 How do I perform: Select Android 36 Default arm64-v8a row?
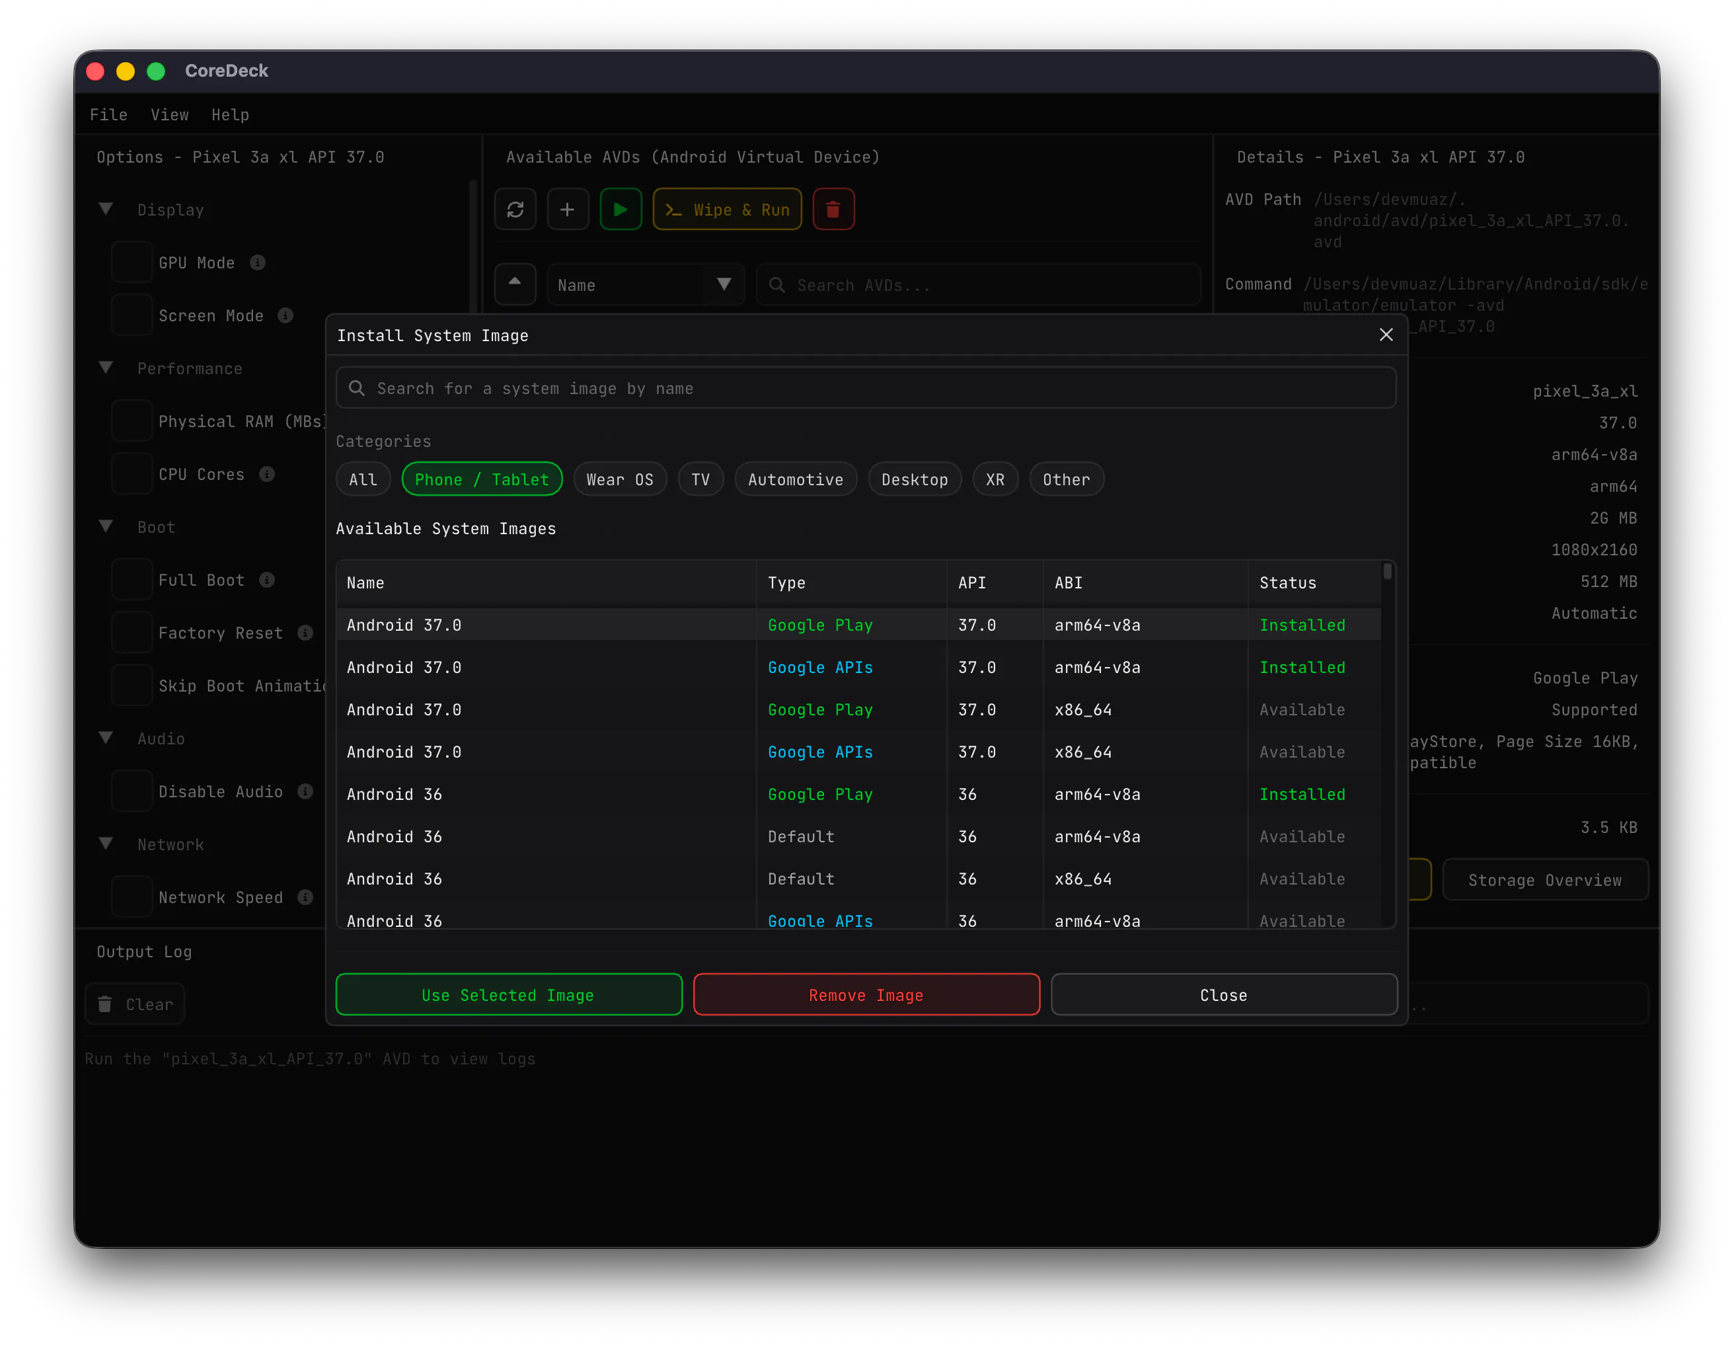tap(858, 836)
